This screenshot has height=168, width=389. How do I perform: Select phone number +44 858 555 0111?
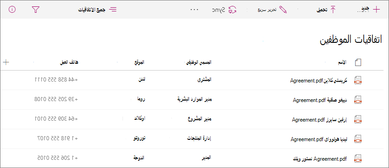point(56,80)
